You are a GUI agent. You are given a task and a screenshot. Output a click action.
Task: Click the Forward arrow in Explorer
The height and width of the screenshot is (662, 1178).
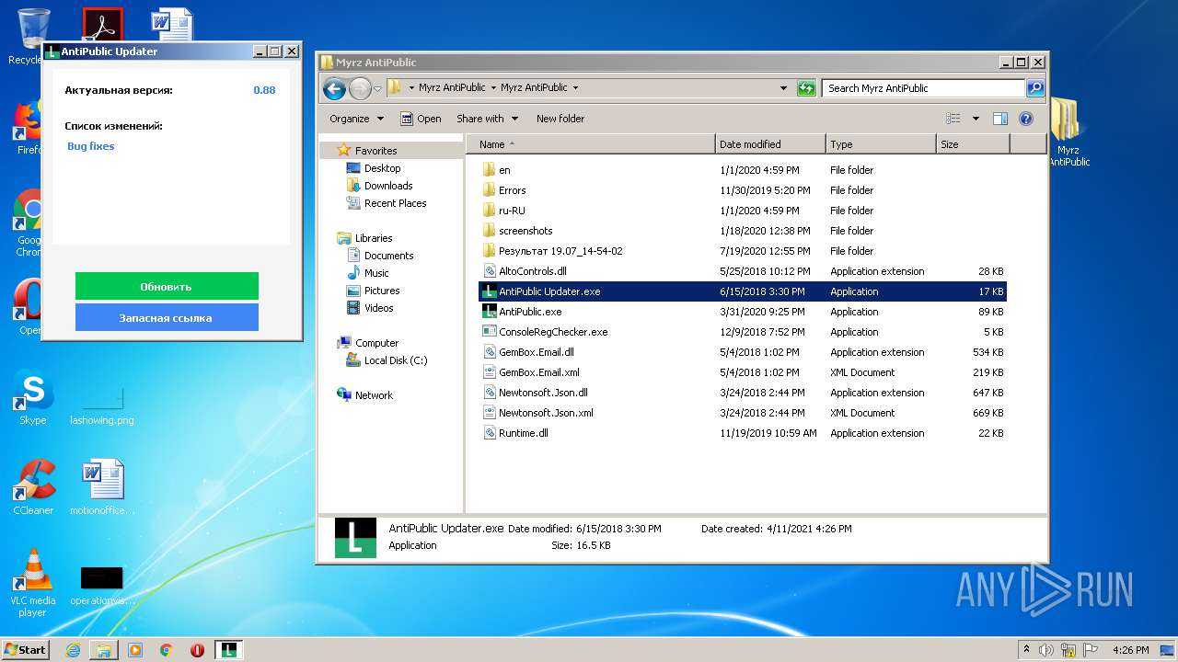click(360, 88)
